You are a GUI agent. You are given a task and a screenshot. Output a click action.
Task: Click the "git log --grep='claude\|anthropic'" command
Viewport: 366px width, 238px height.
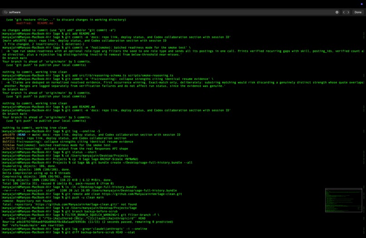point(74,228)
